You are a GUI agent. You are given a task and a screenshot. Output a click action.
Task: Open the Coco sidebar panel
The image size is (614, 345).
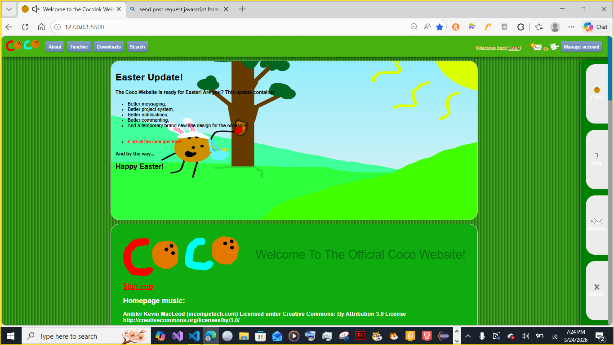[596, 92]
